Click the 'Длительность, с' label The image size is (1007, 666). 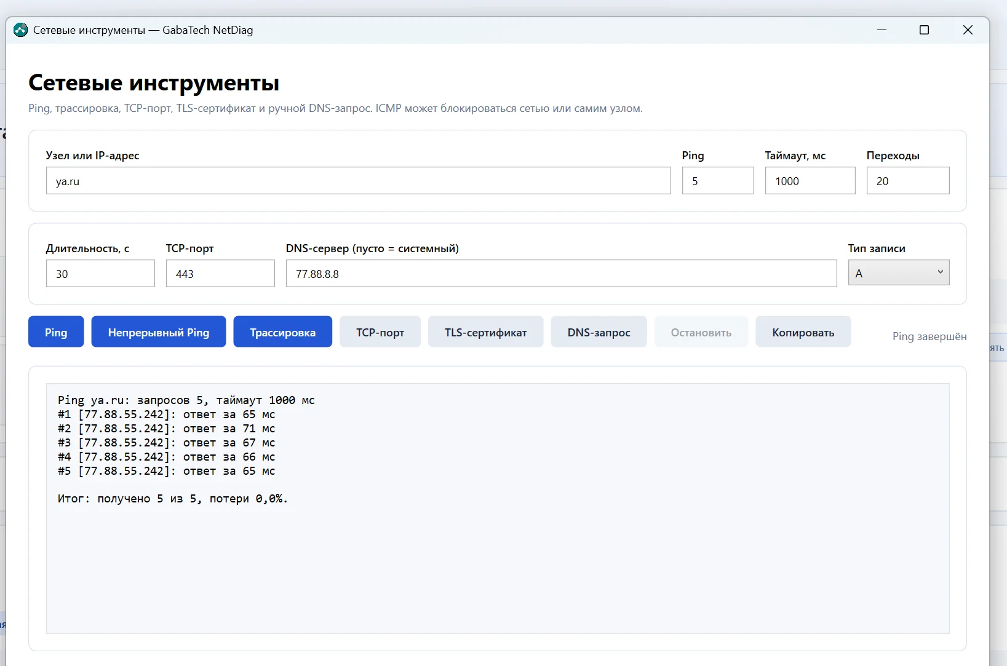(87, 248)
